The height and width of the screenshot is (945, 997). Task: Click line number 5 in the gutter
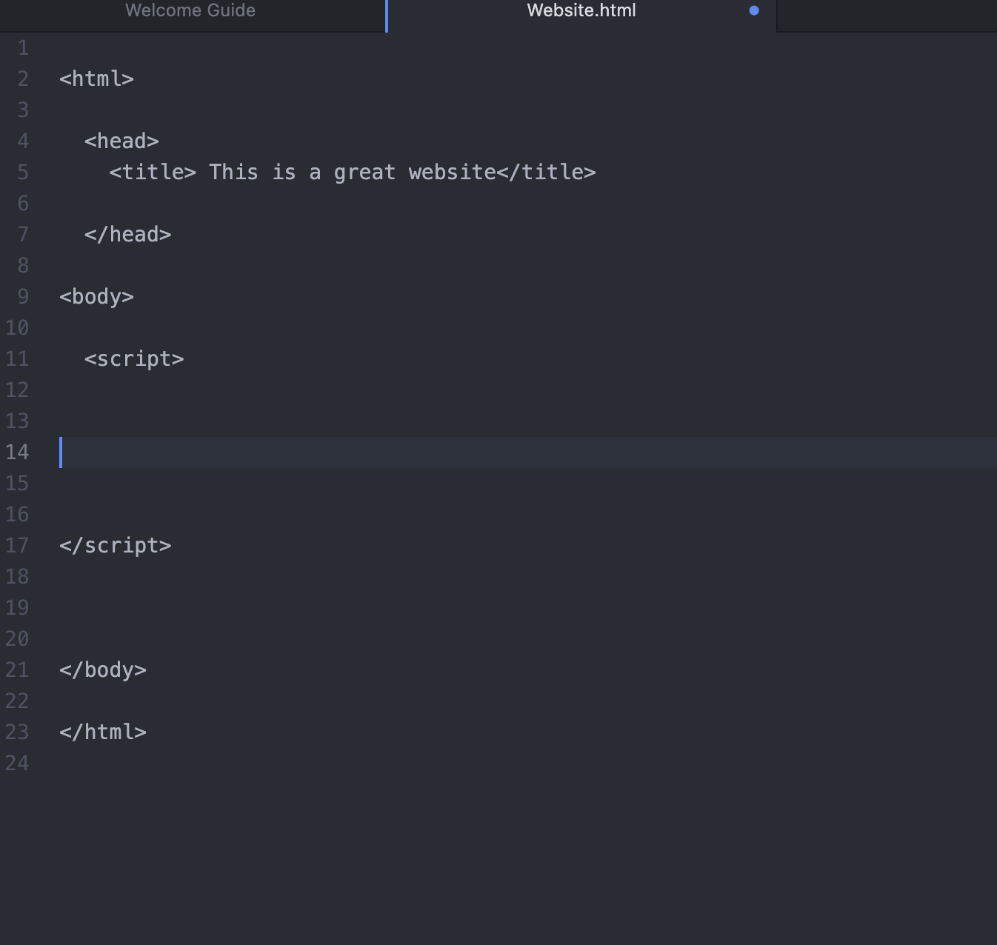23,173
